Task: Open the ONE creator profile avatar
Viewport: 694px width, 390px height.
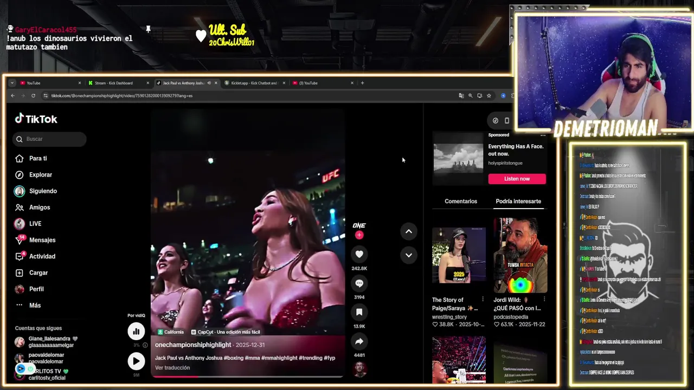Action: tap(359, 225)
